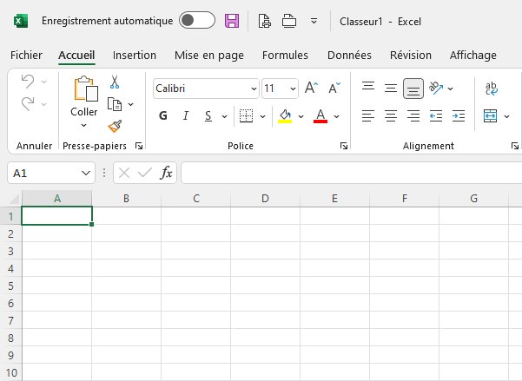Click the Excel application logo icon
The height and width of the screenshot is (381, 522).
pos(21,21)
